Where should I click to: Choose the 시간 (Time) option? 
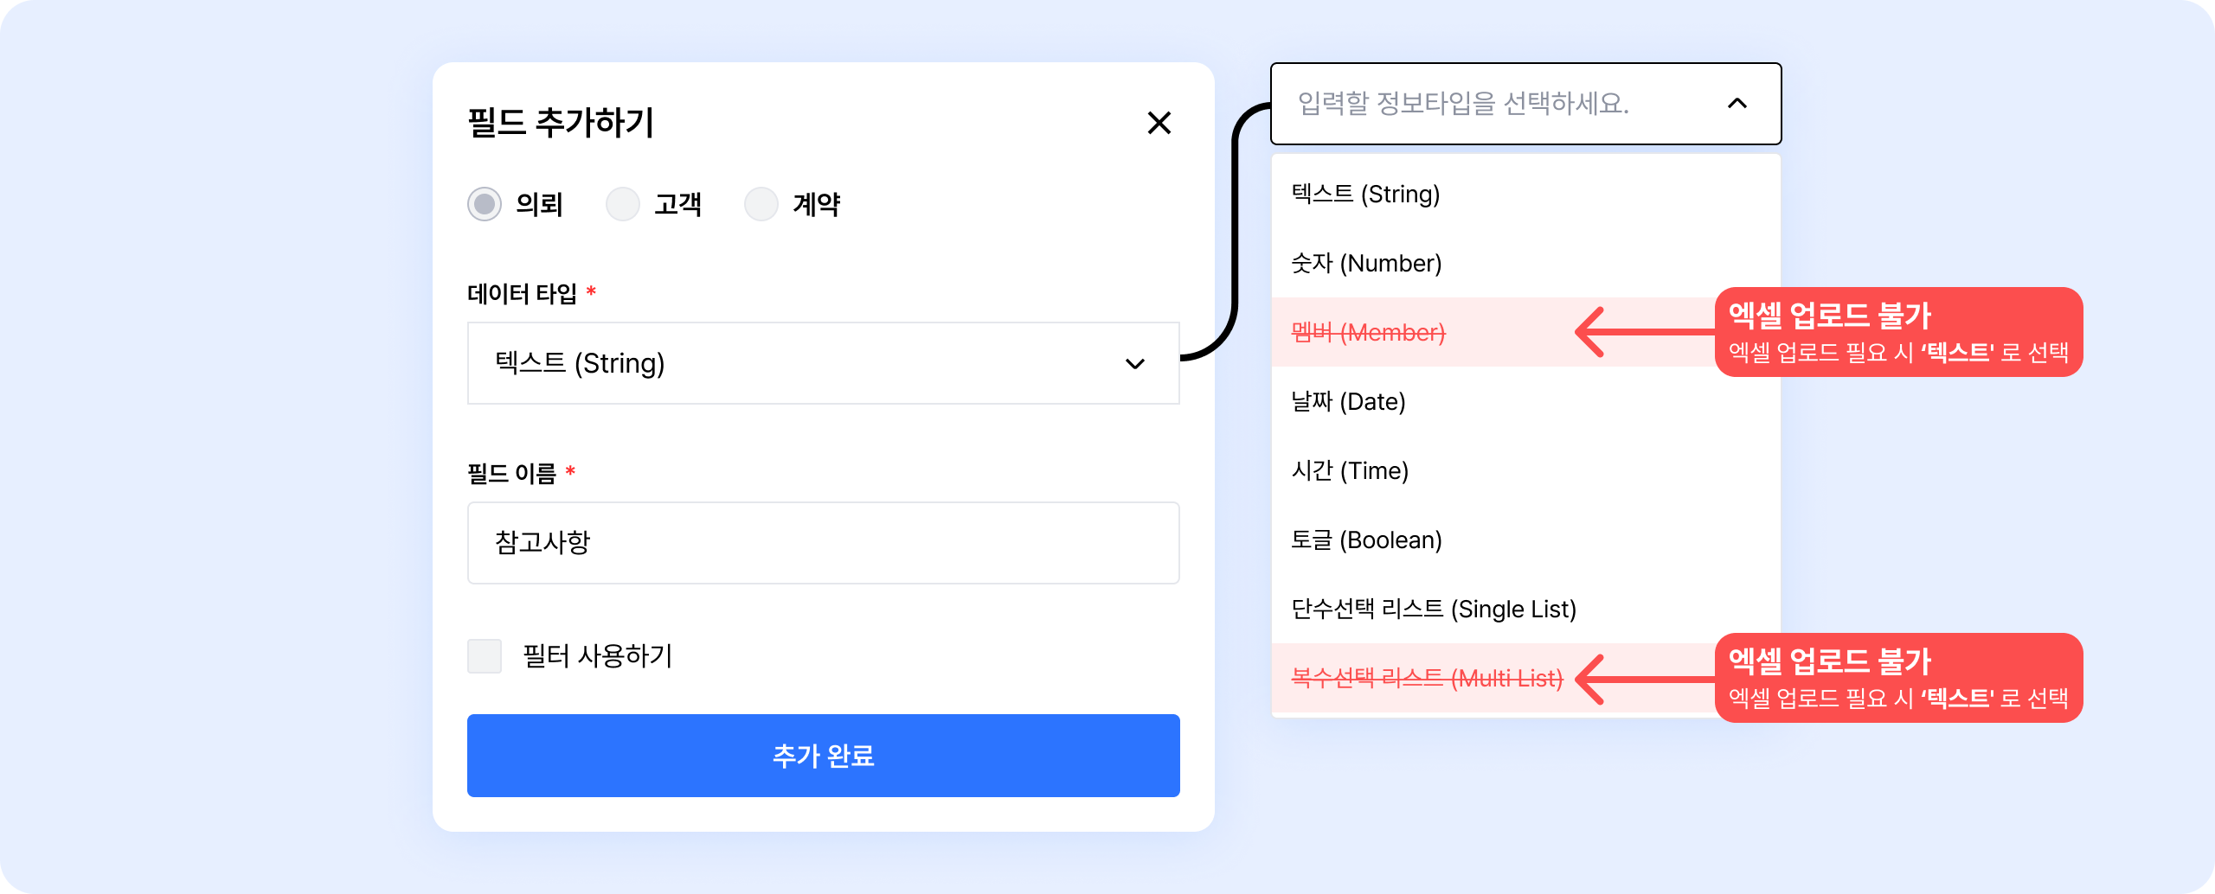click(x=1350, y=470)
